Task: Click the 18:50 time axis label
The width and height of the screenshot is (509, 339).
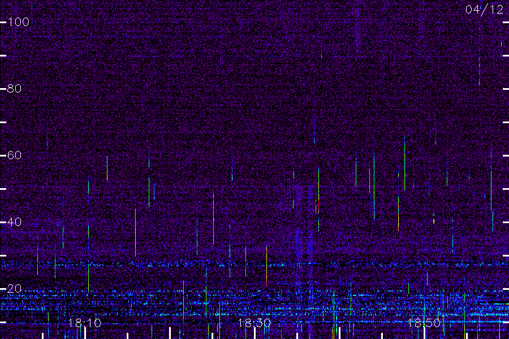Action: click(x=424, y=323)
